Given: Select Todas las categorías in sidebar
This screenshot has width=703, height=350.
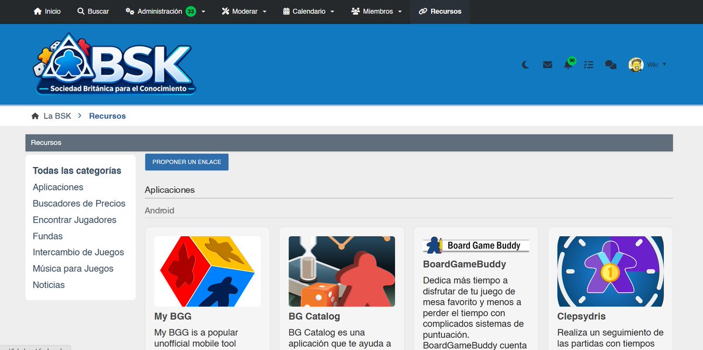Looking at the screenshot, I should coord(77,171).
